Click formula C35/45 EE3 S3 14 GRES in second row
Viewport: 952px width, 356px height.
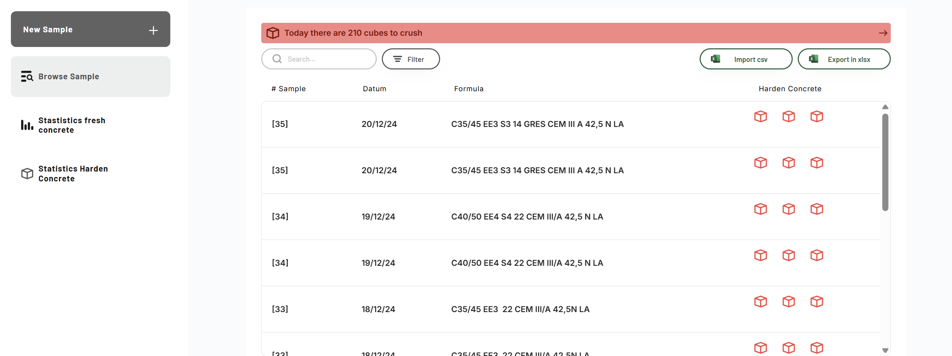point(537,170)
